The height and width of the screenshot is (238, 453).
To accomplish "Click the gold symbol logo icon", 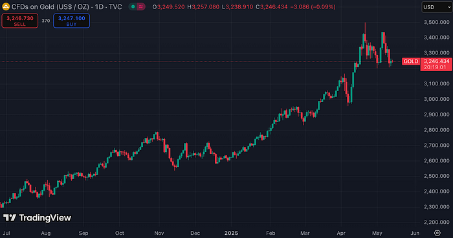I will click(6, 6).
